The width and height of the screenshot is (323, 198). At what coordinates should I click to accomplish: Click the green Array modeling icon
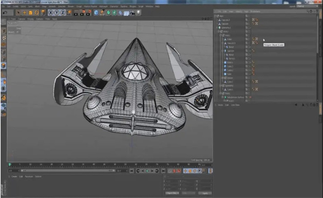tap(114, 13)
